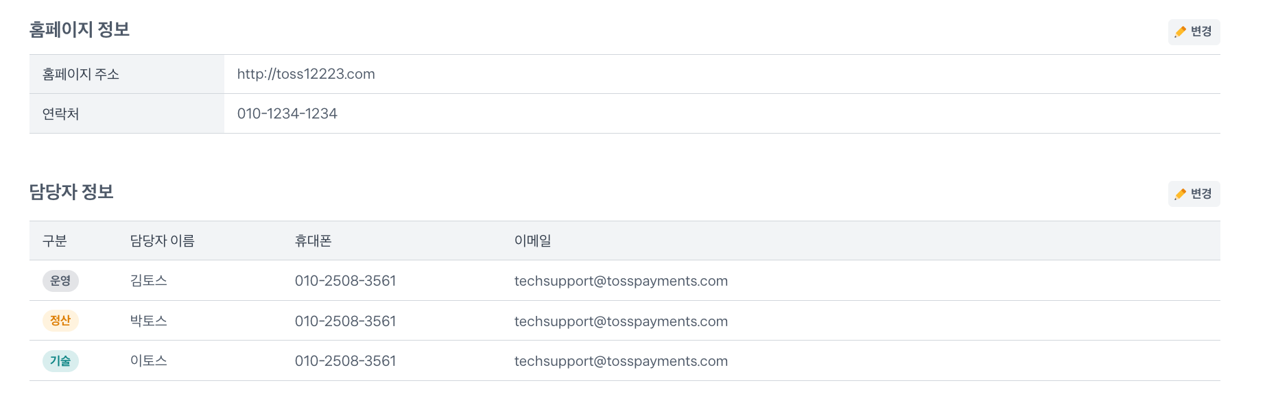The height and width of the screenshot is (418, 1265).
Task: Click pencil icon in 홈페이지 정보 section
Action: click(x=1180, y=32)
